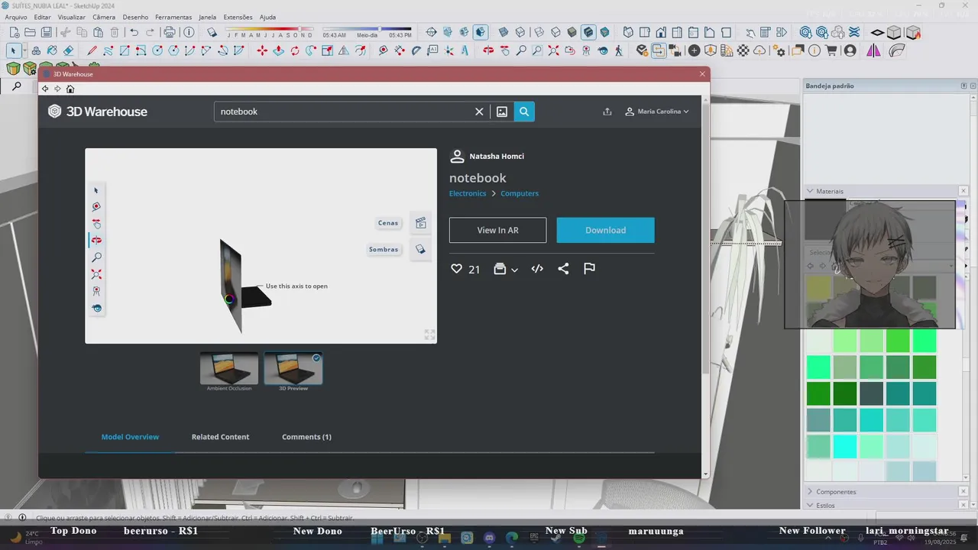Image resolution: width=978 pixels, height=550 pixels.
Task: Select the Tape Measure tool
Action: tap(384, 50)
